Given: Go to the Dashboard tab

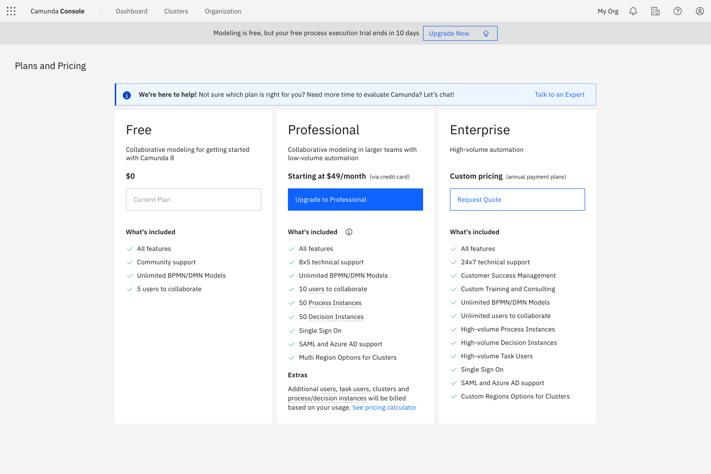Looking at the screenshot, I should (x=131, y=11).
